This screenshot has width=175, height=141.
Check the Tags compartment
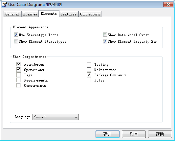(x=18, y=75)
